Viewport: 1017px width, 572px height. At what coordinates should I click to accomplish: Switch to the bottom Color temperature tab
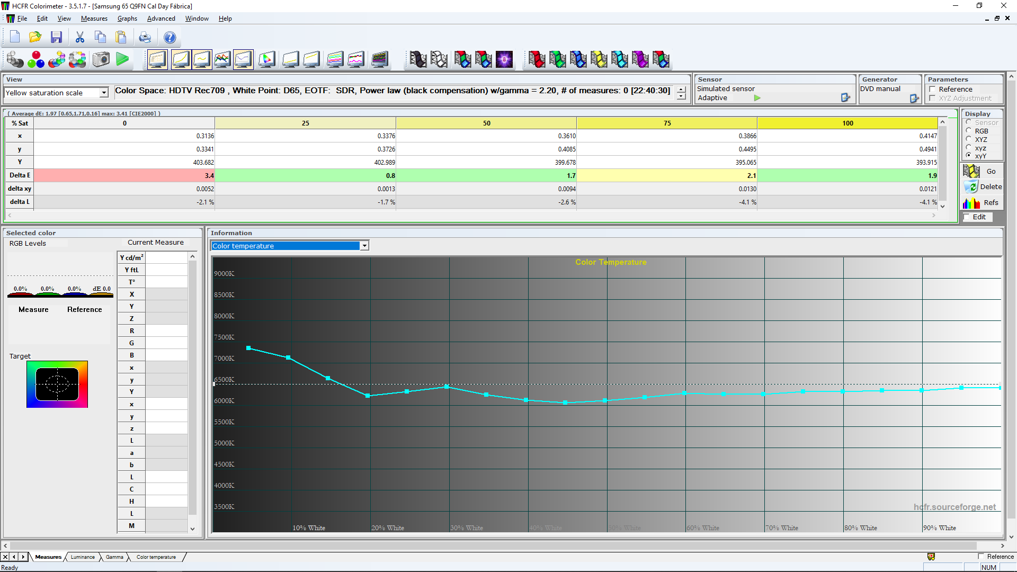(156, 557)
